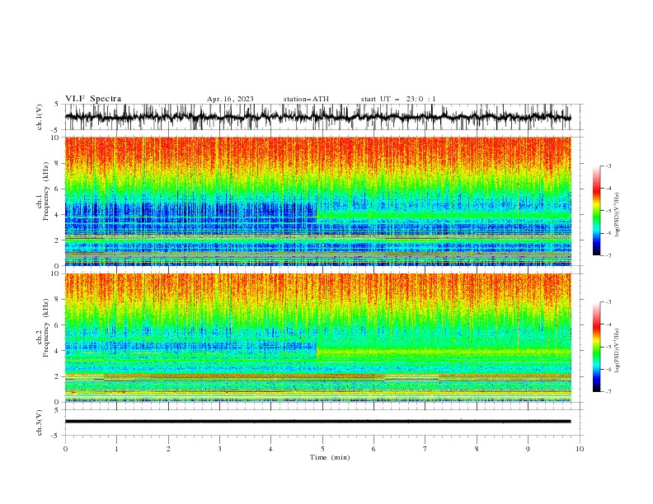Click time axis tick label 1
Screen dimensions: 653x504
117,449
